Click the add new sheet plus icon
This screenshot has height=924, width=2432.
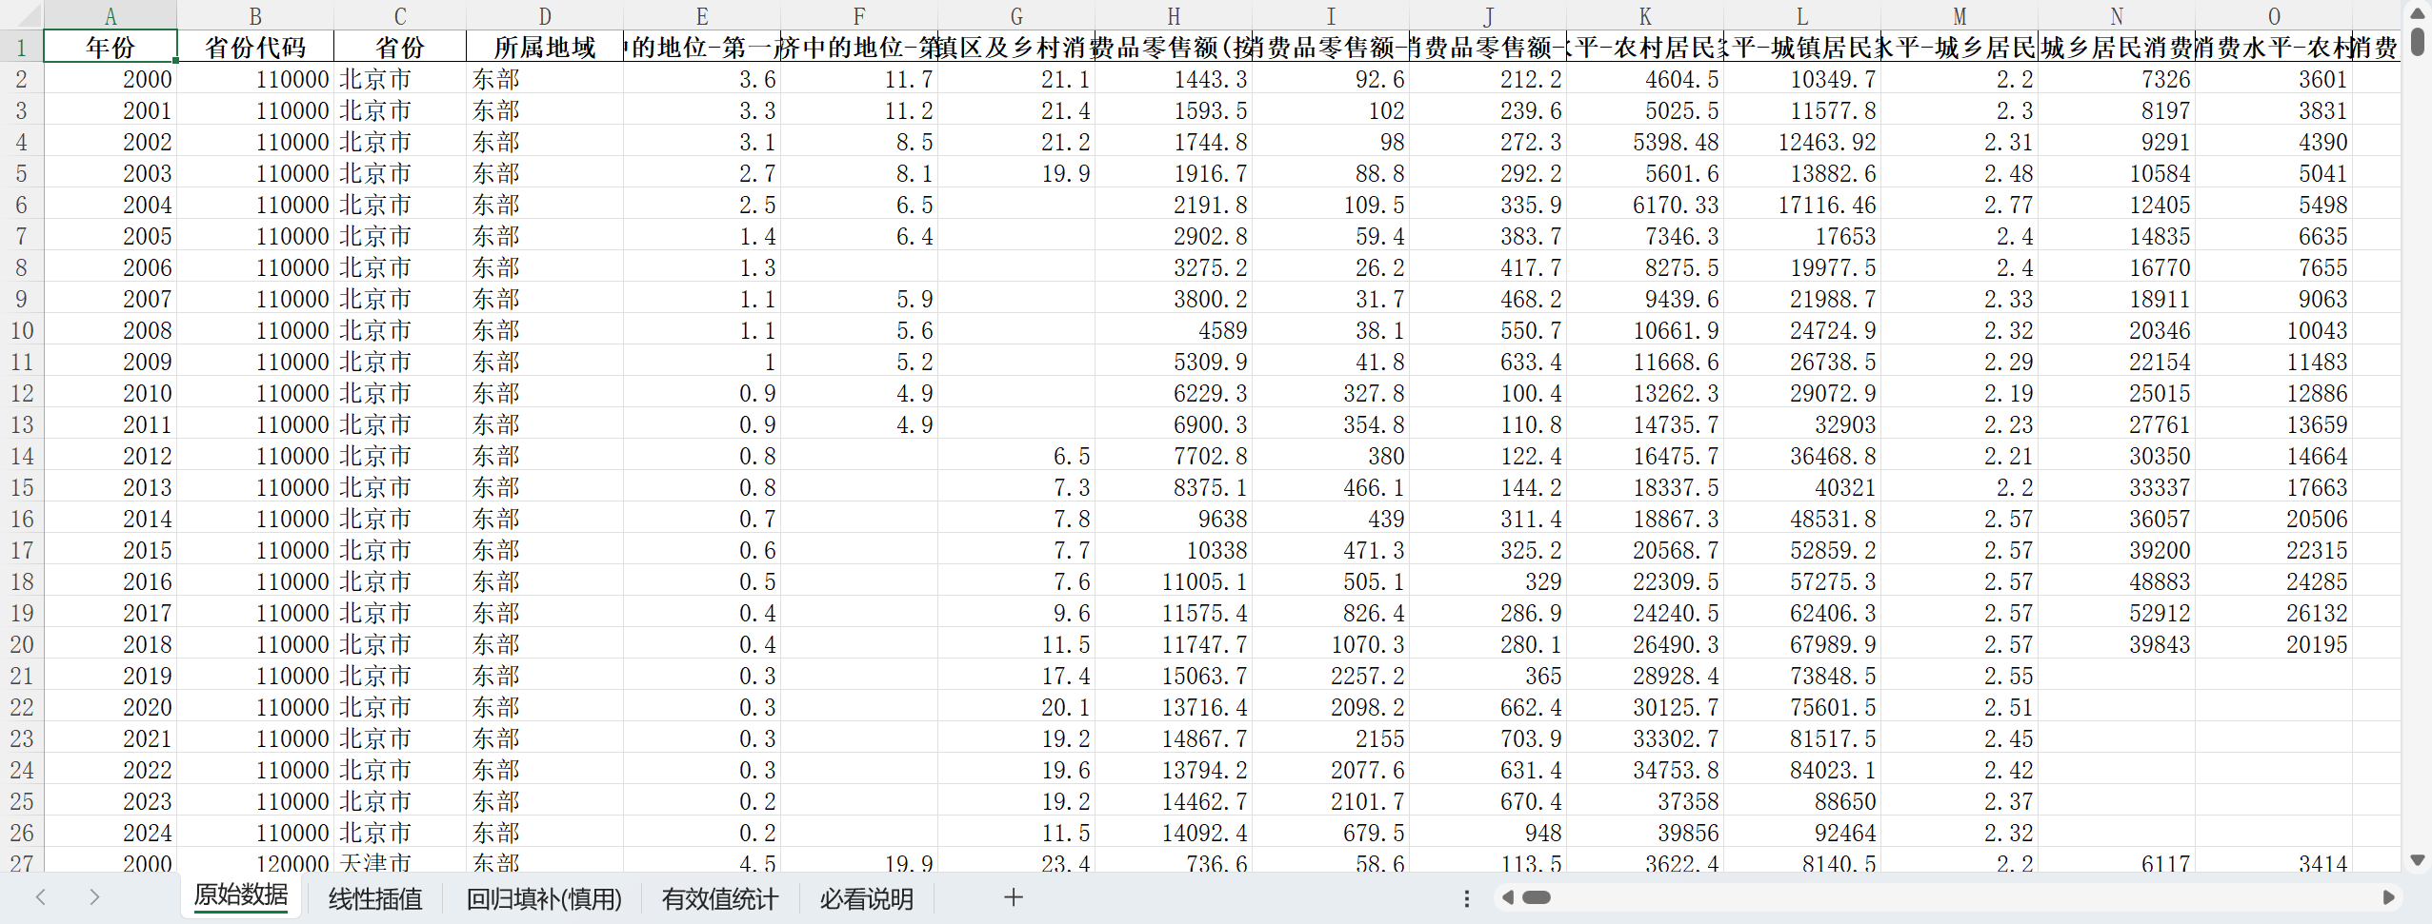coord(1013,897)
